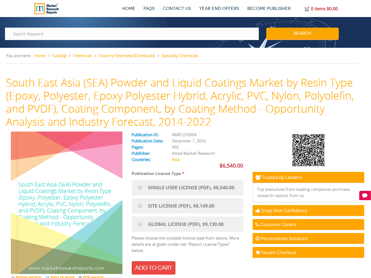
Task: Click the printer icon next to Printer version
Action: [13, 277]
